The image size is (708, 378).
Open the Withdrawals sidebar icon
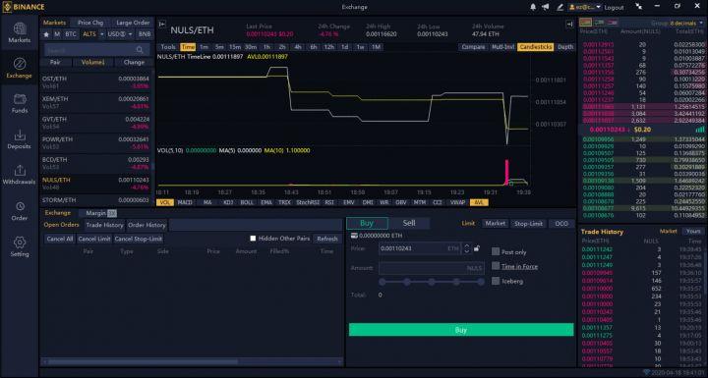(20, 171)
